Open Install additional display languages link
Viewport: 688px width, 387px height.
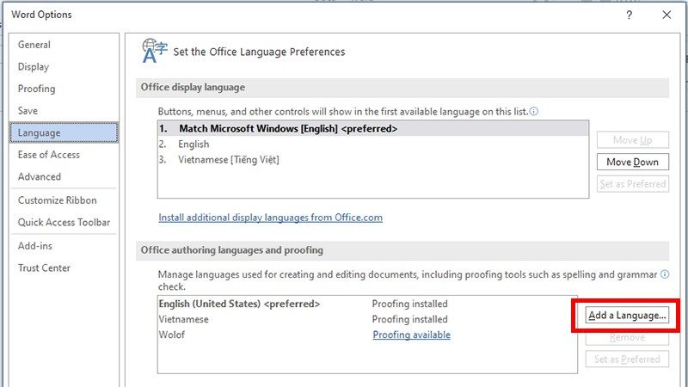[x=270, y=218]
